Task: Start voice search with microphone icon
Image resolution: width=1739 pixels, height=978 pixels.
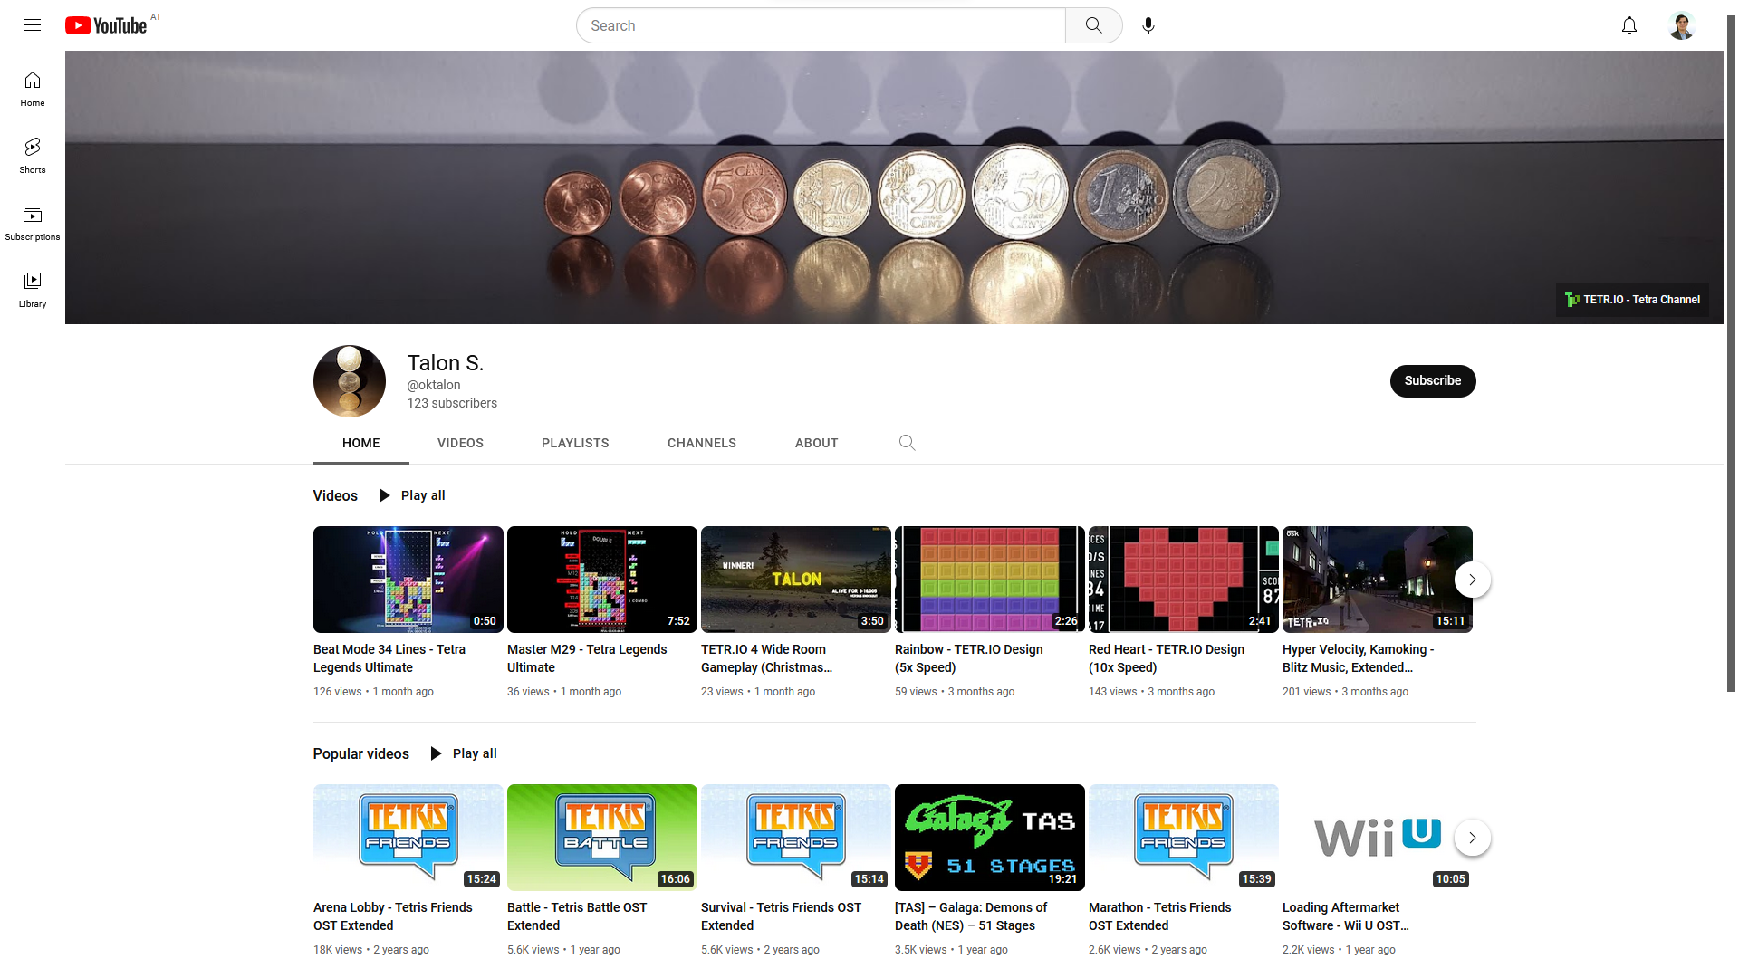Action: click(x=1148, y=25)
